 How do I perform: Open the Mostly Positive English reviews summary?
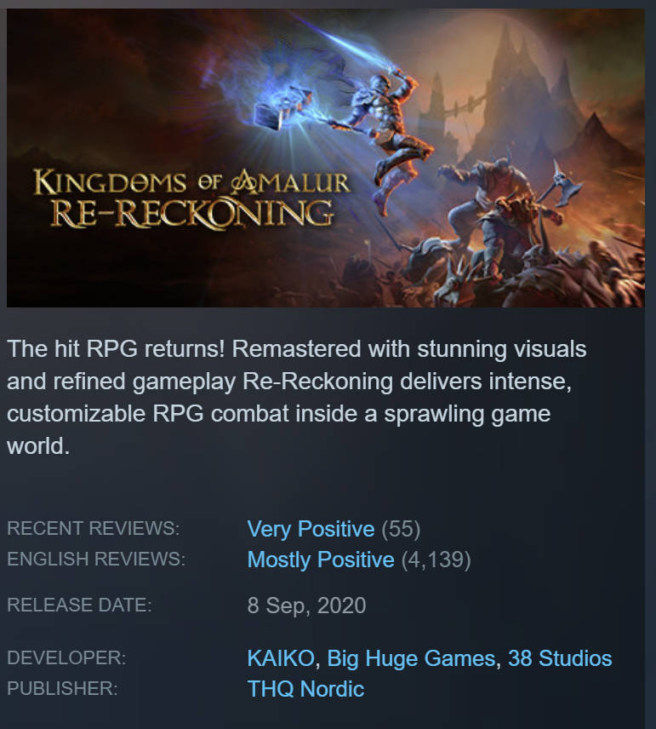tap(321, 560)
